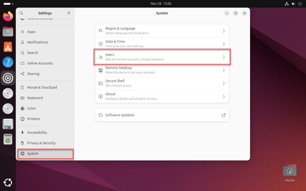Select Online Accounts in sidebar
The height and width of the screenshot is (191, 306).
point(45,63)
